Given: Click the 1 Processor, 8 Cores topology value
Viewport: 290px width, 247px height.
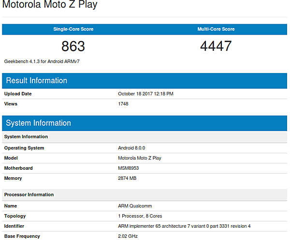Looking at the screenshot, I should coord(140,216).
